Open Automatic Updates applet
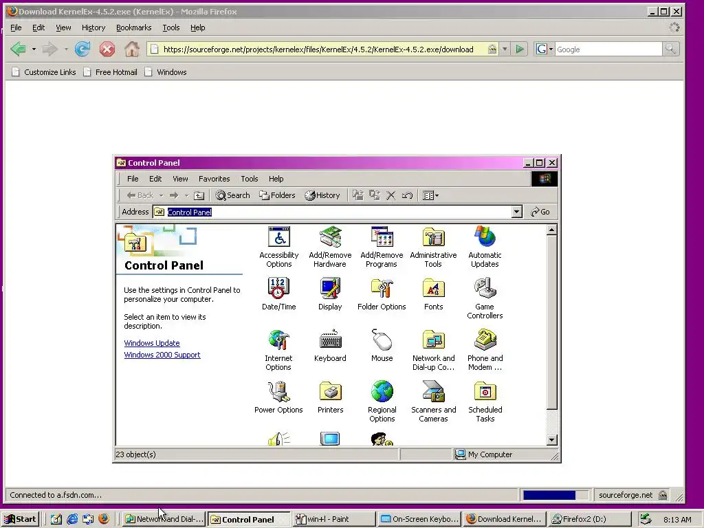 [485, 247]
